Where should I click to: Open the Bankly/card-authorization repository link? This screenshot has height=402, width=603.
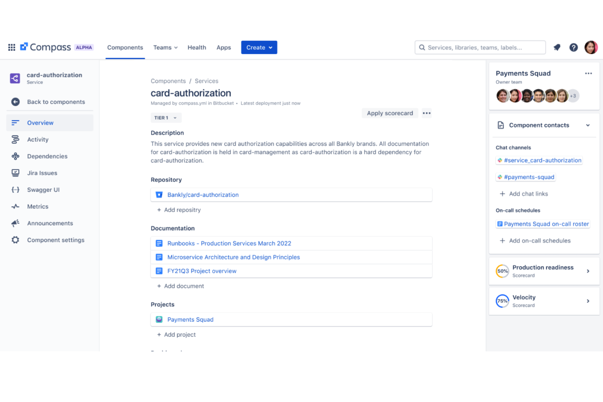pos(203,195)
